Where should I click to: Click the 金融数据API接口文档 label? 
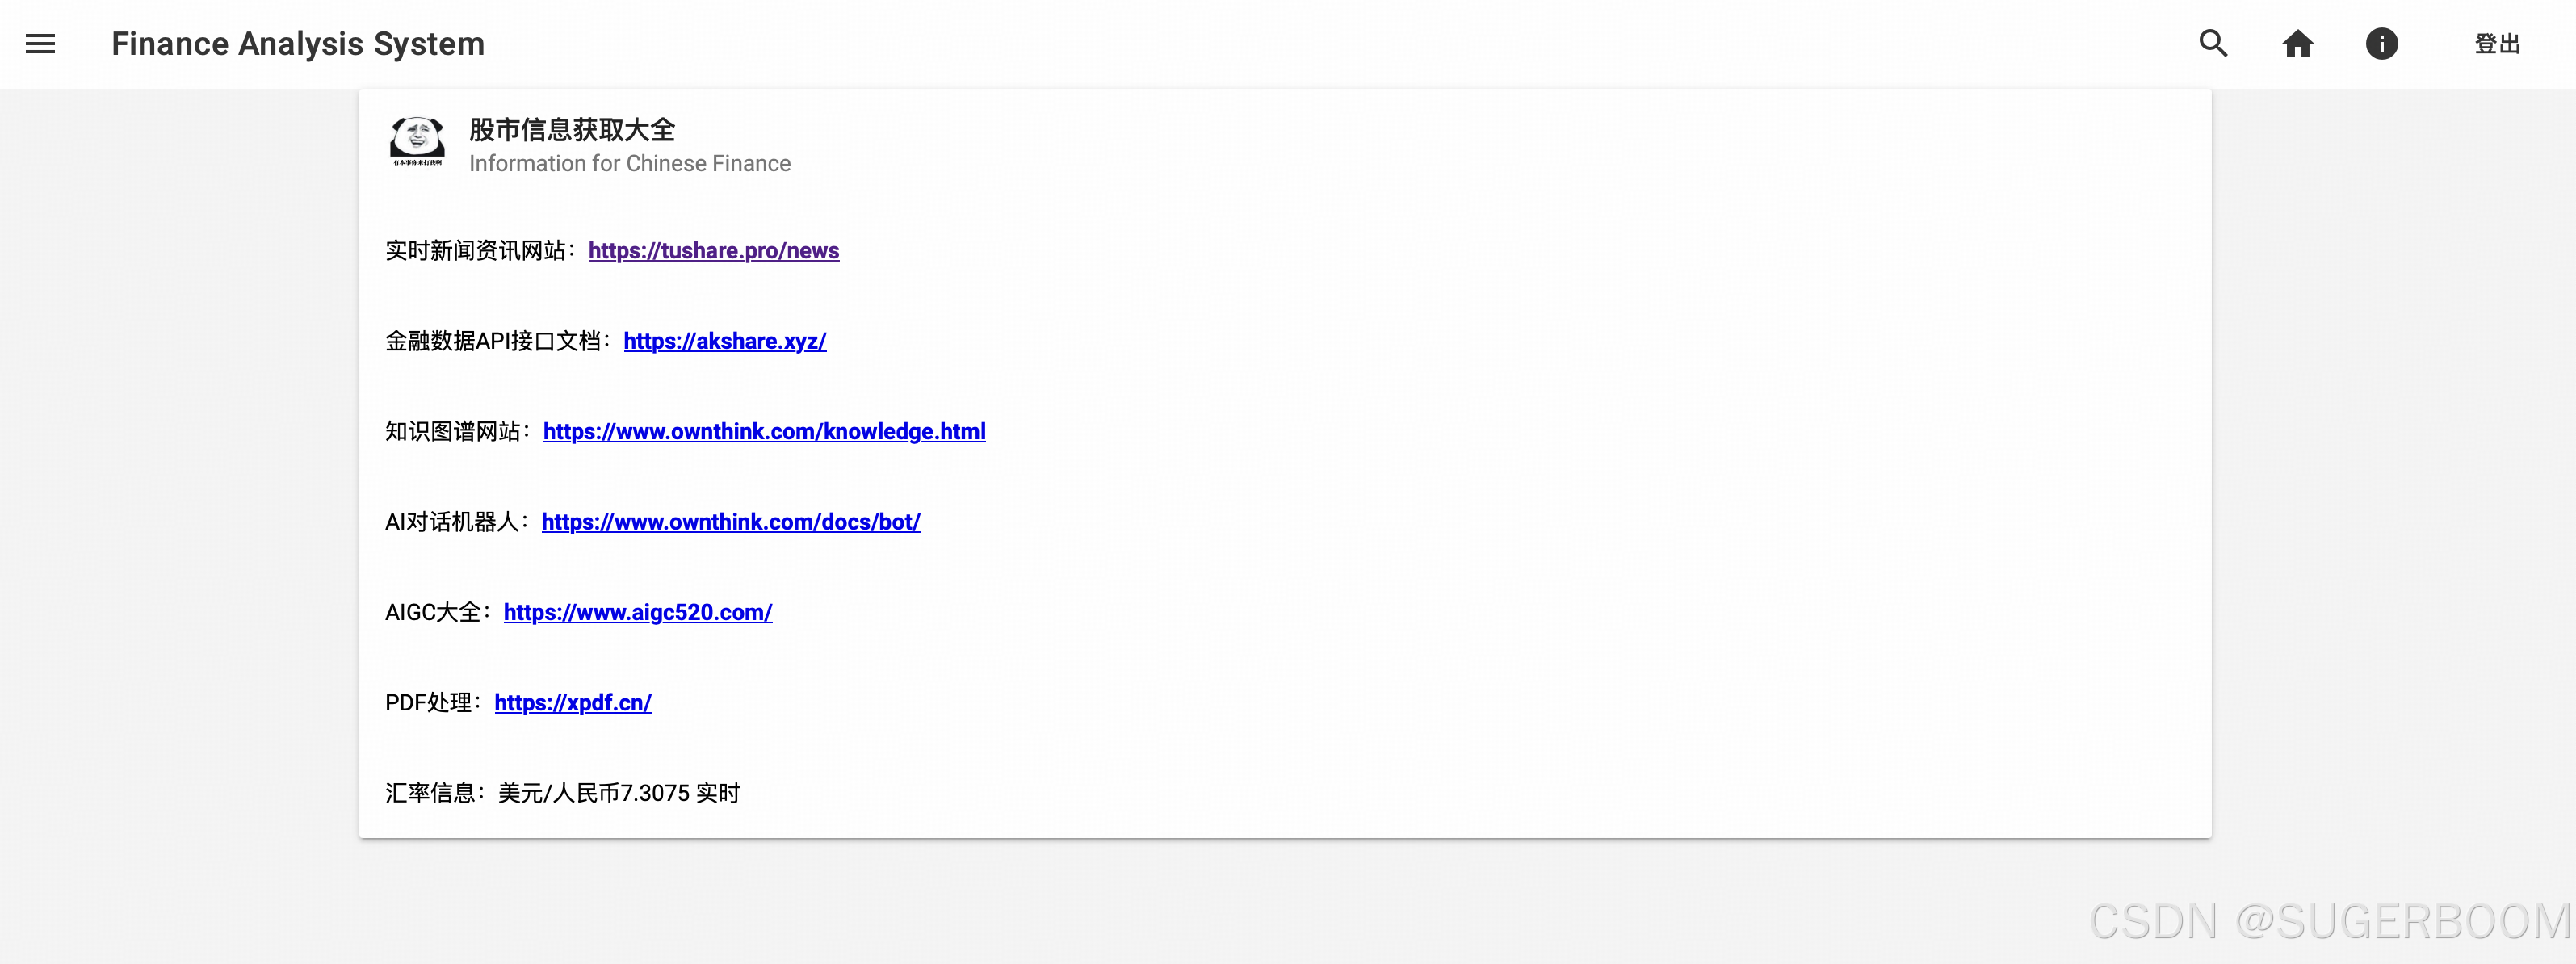point(495,341)
